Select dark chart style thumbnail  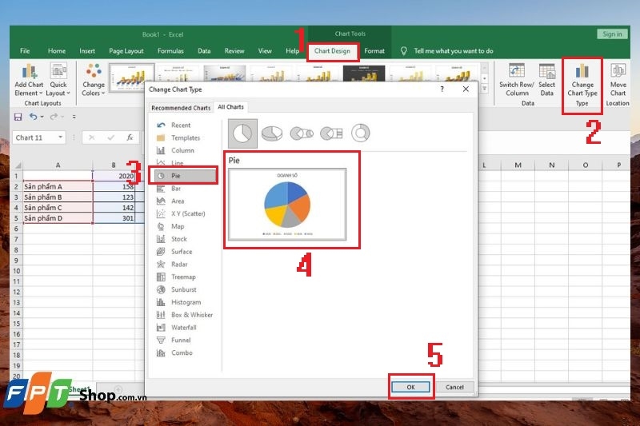[x=364, y=74]
